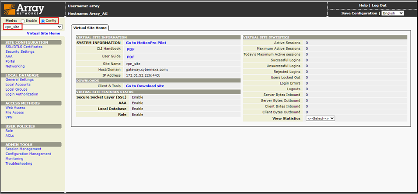418x194 pixels.
Task: Open SSL/DTLS Certificates settings
Action: coord(24,47)
